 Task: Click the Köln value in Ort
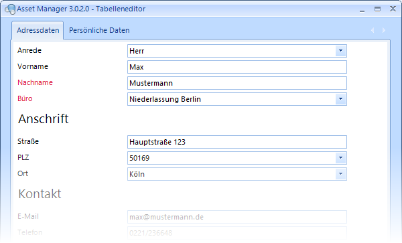click(x=137, y=174)
